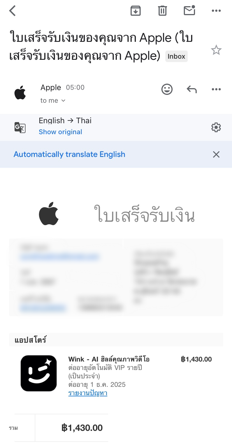This screenshot has height=448, width=232.
Task: Open the top toolbar overflow menu
Action: pos(216,11)
